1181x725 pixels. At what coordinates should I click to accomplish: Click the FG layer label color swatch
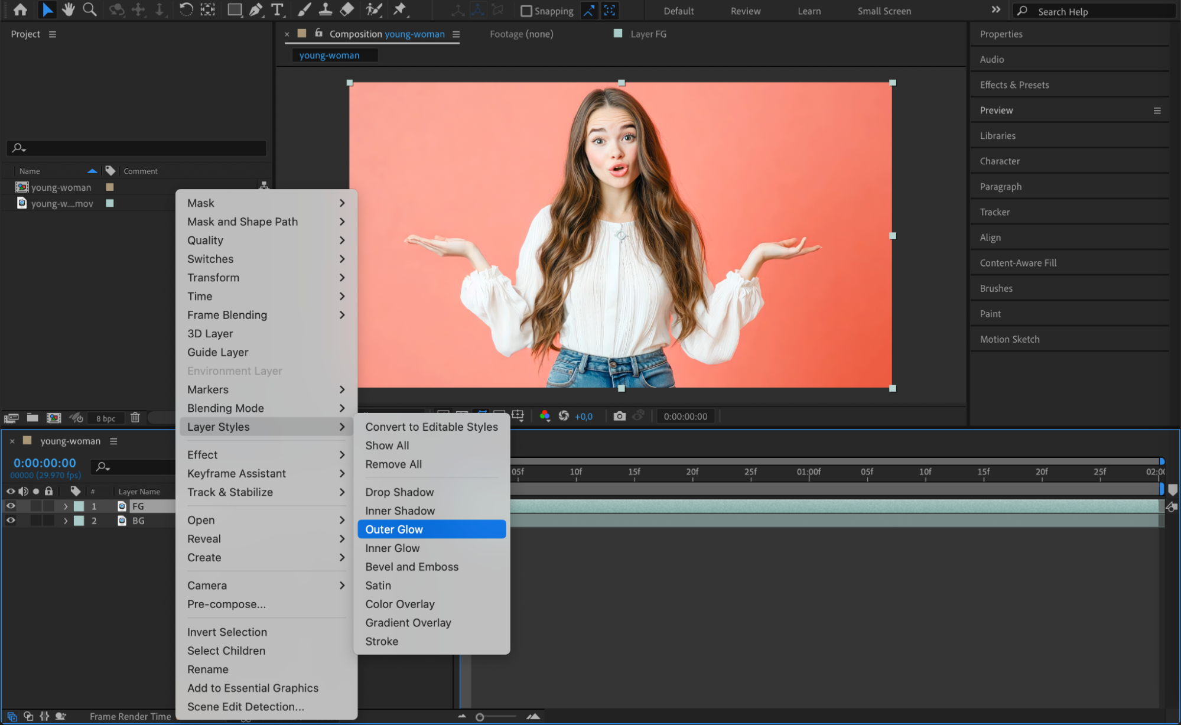[79, 506]
